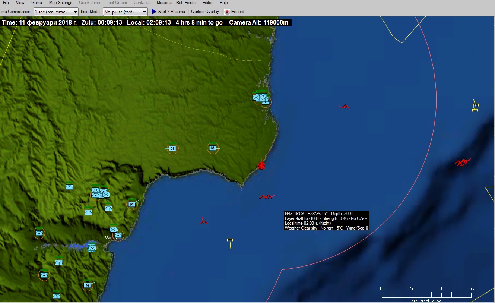Click the blue play triangle icon
495x303 pixels.
pos(154,12)
